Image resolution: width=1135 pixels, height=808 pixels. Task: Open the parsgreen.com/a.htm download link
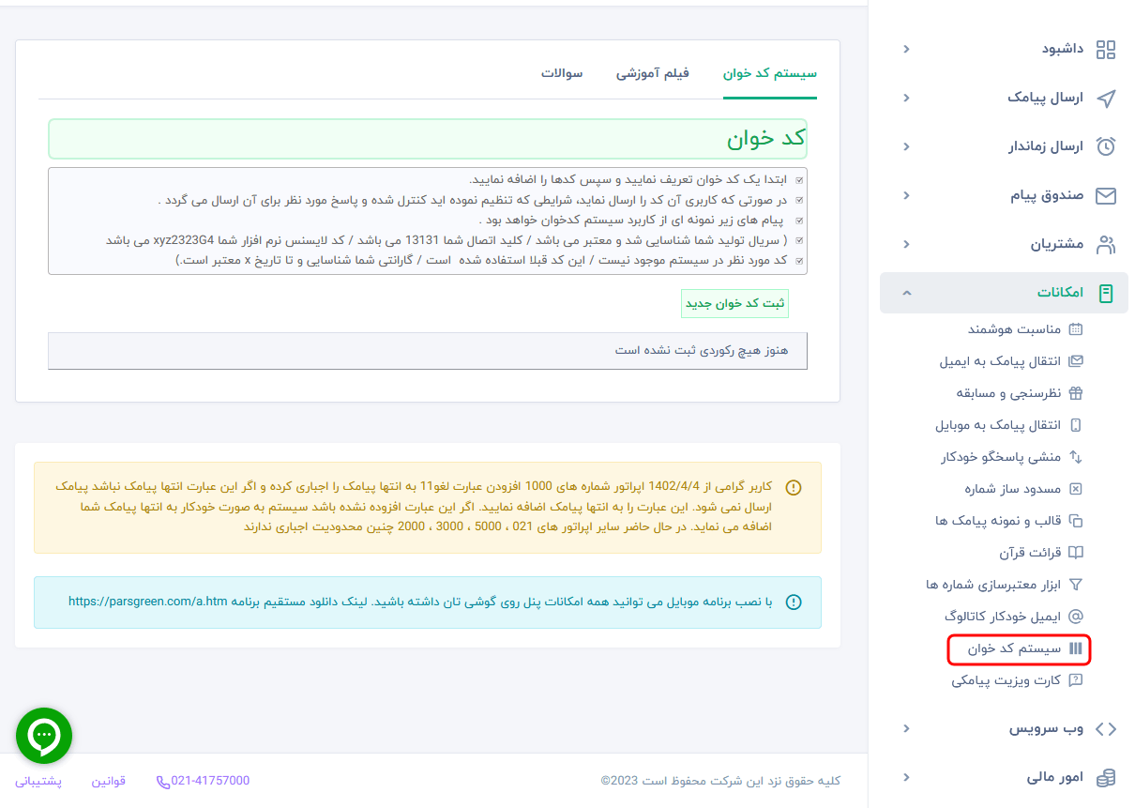148,602
